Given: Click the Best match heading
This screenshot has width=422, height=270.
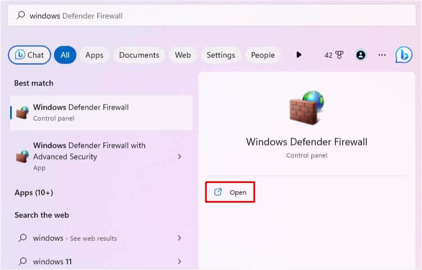Looking at the screenshot, I should pyautogui.click(x=34, y=83).
